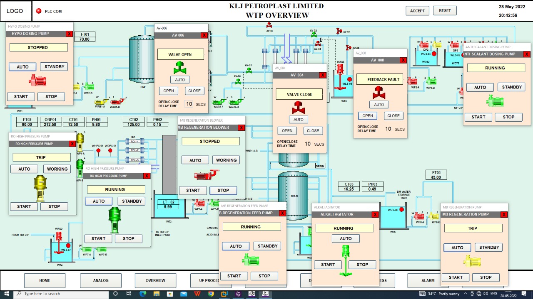
Task: Click the red pump icon in Hypo Dosing Pump popup
Action: [37, 81]
